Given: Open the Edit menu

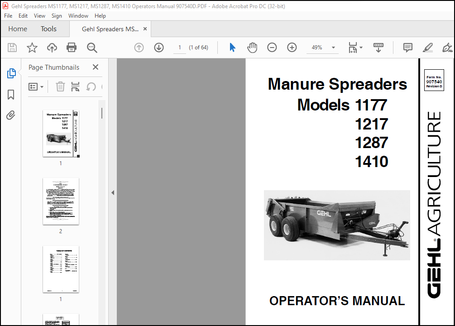Looking at the screenshot, I should [23, 16].
